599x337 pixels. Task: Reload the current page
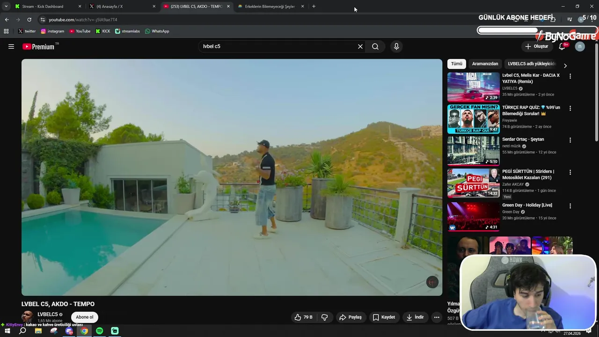29,20
